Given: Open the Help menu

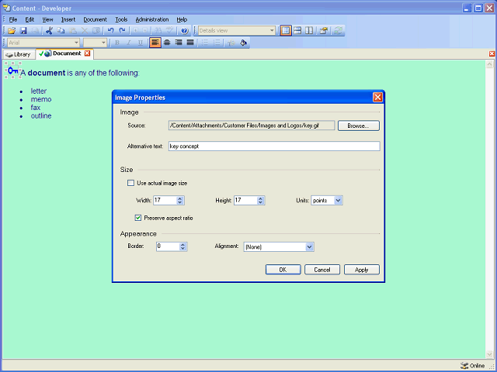Looking at the screenshot, I should (182, 19).
